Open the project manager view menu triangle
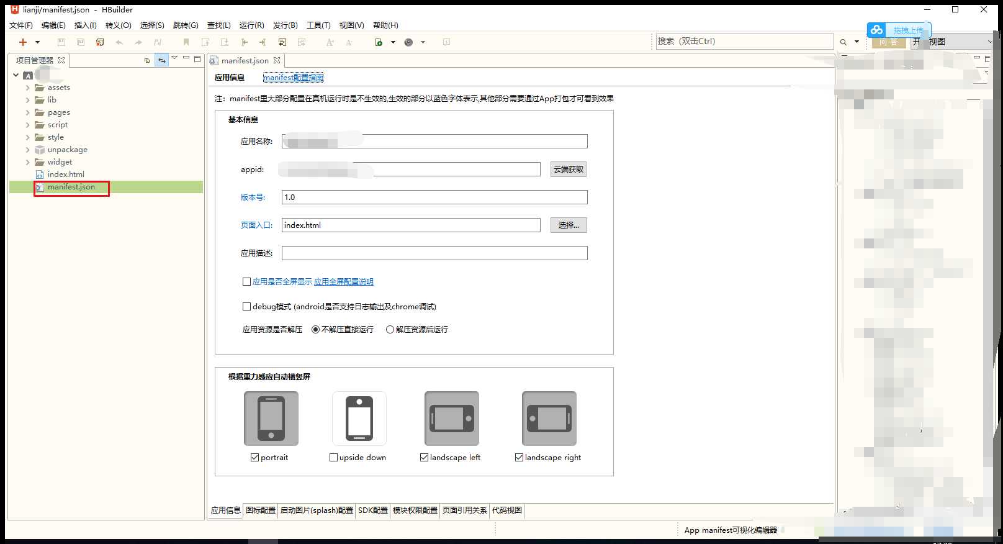 click(x=174, y=58)
